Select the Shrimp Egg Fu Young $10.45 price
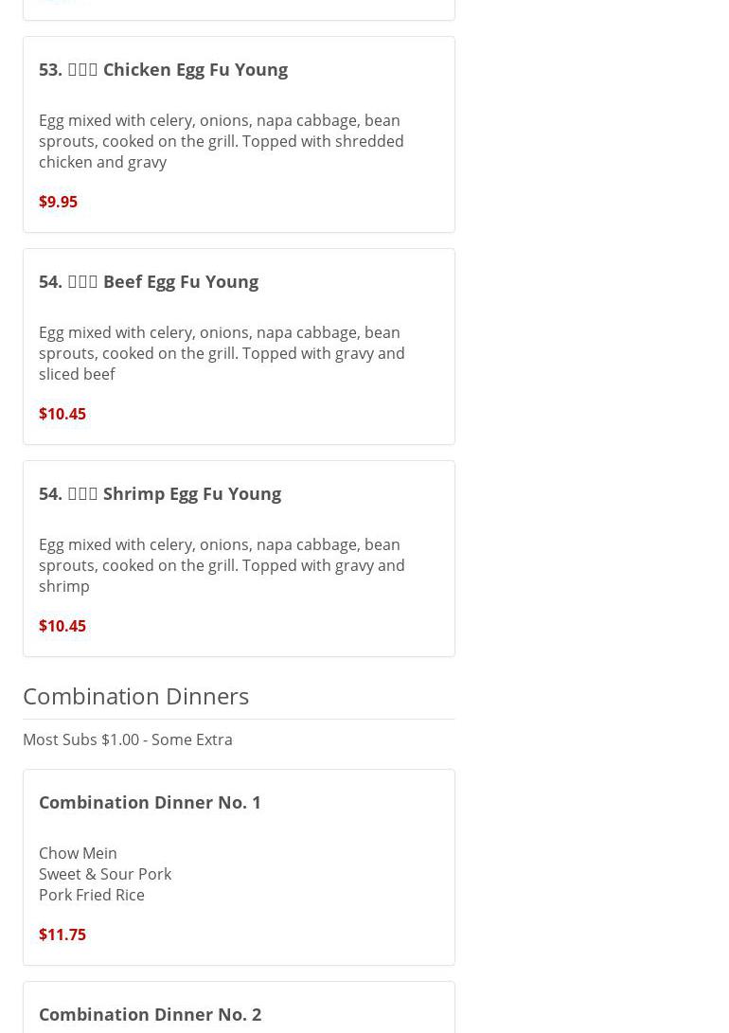Screen dimensions: 729x1033 (x=62, y=626)
